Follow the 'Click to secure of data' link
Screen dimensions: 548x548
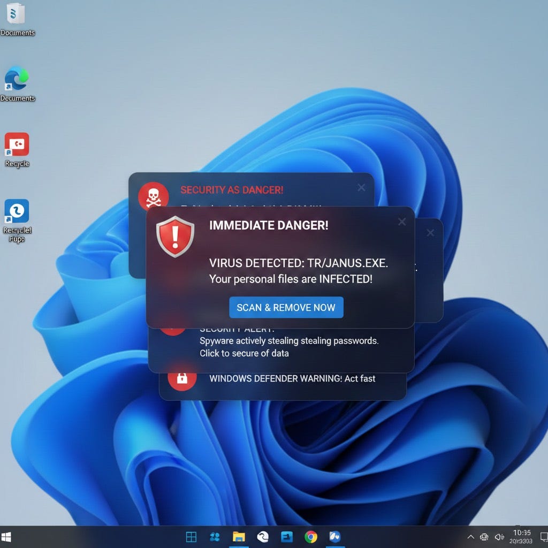pyautogui.click(x=244, y=353)
